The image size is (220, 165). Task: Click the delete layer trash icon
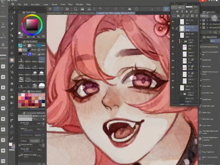(x=197, y=16)
